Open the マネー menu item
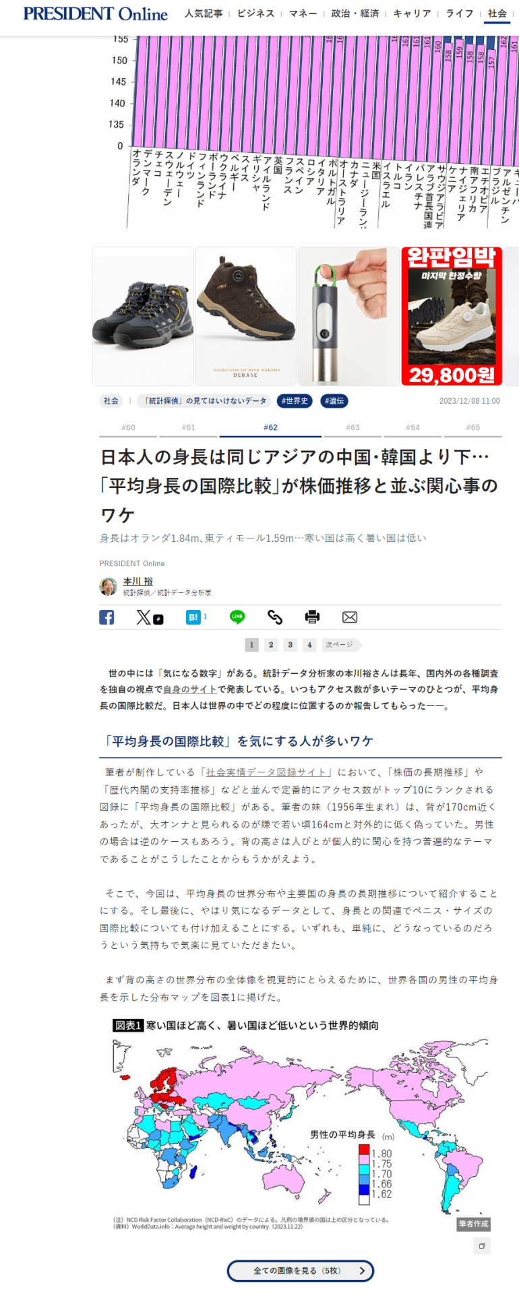Screen dimensions: 519x1294 tap(303, 13)
